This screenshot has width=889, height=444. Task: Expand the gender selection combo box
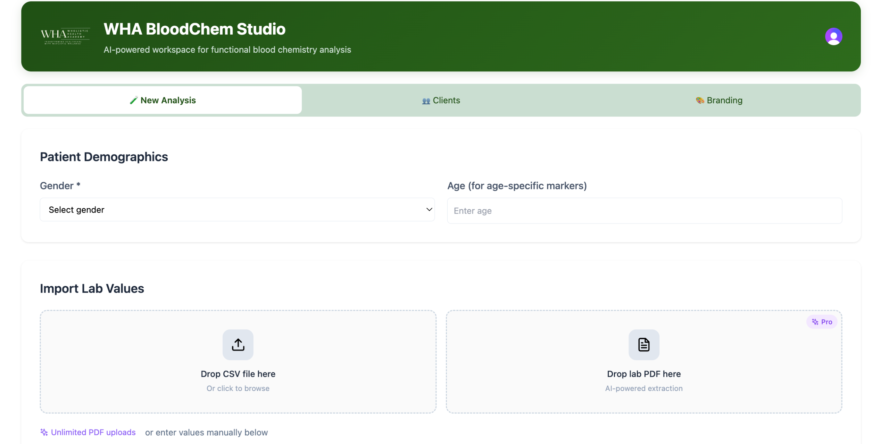237,209
